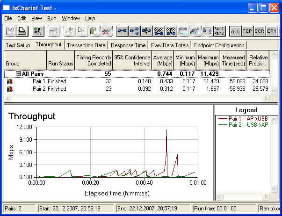Screen dimensions: 282x216
Task: Click legend entry Pair 2 -- USB->AP
Action: (x=243, y=125)
